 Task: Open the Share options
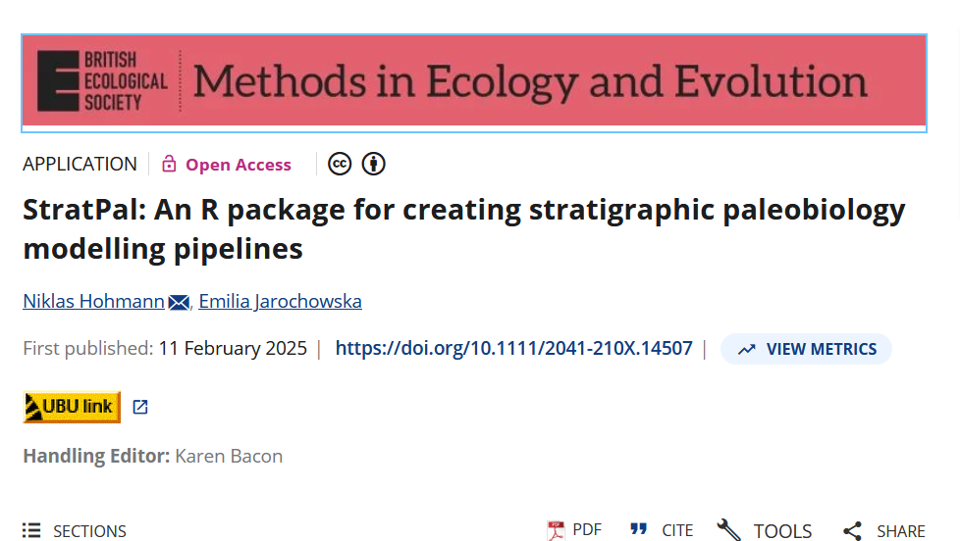(x=884, y=531)
